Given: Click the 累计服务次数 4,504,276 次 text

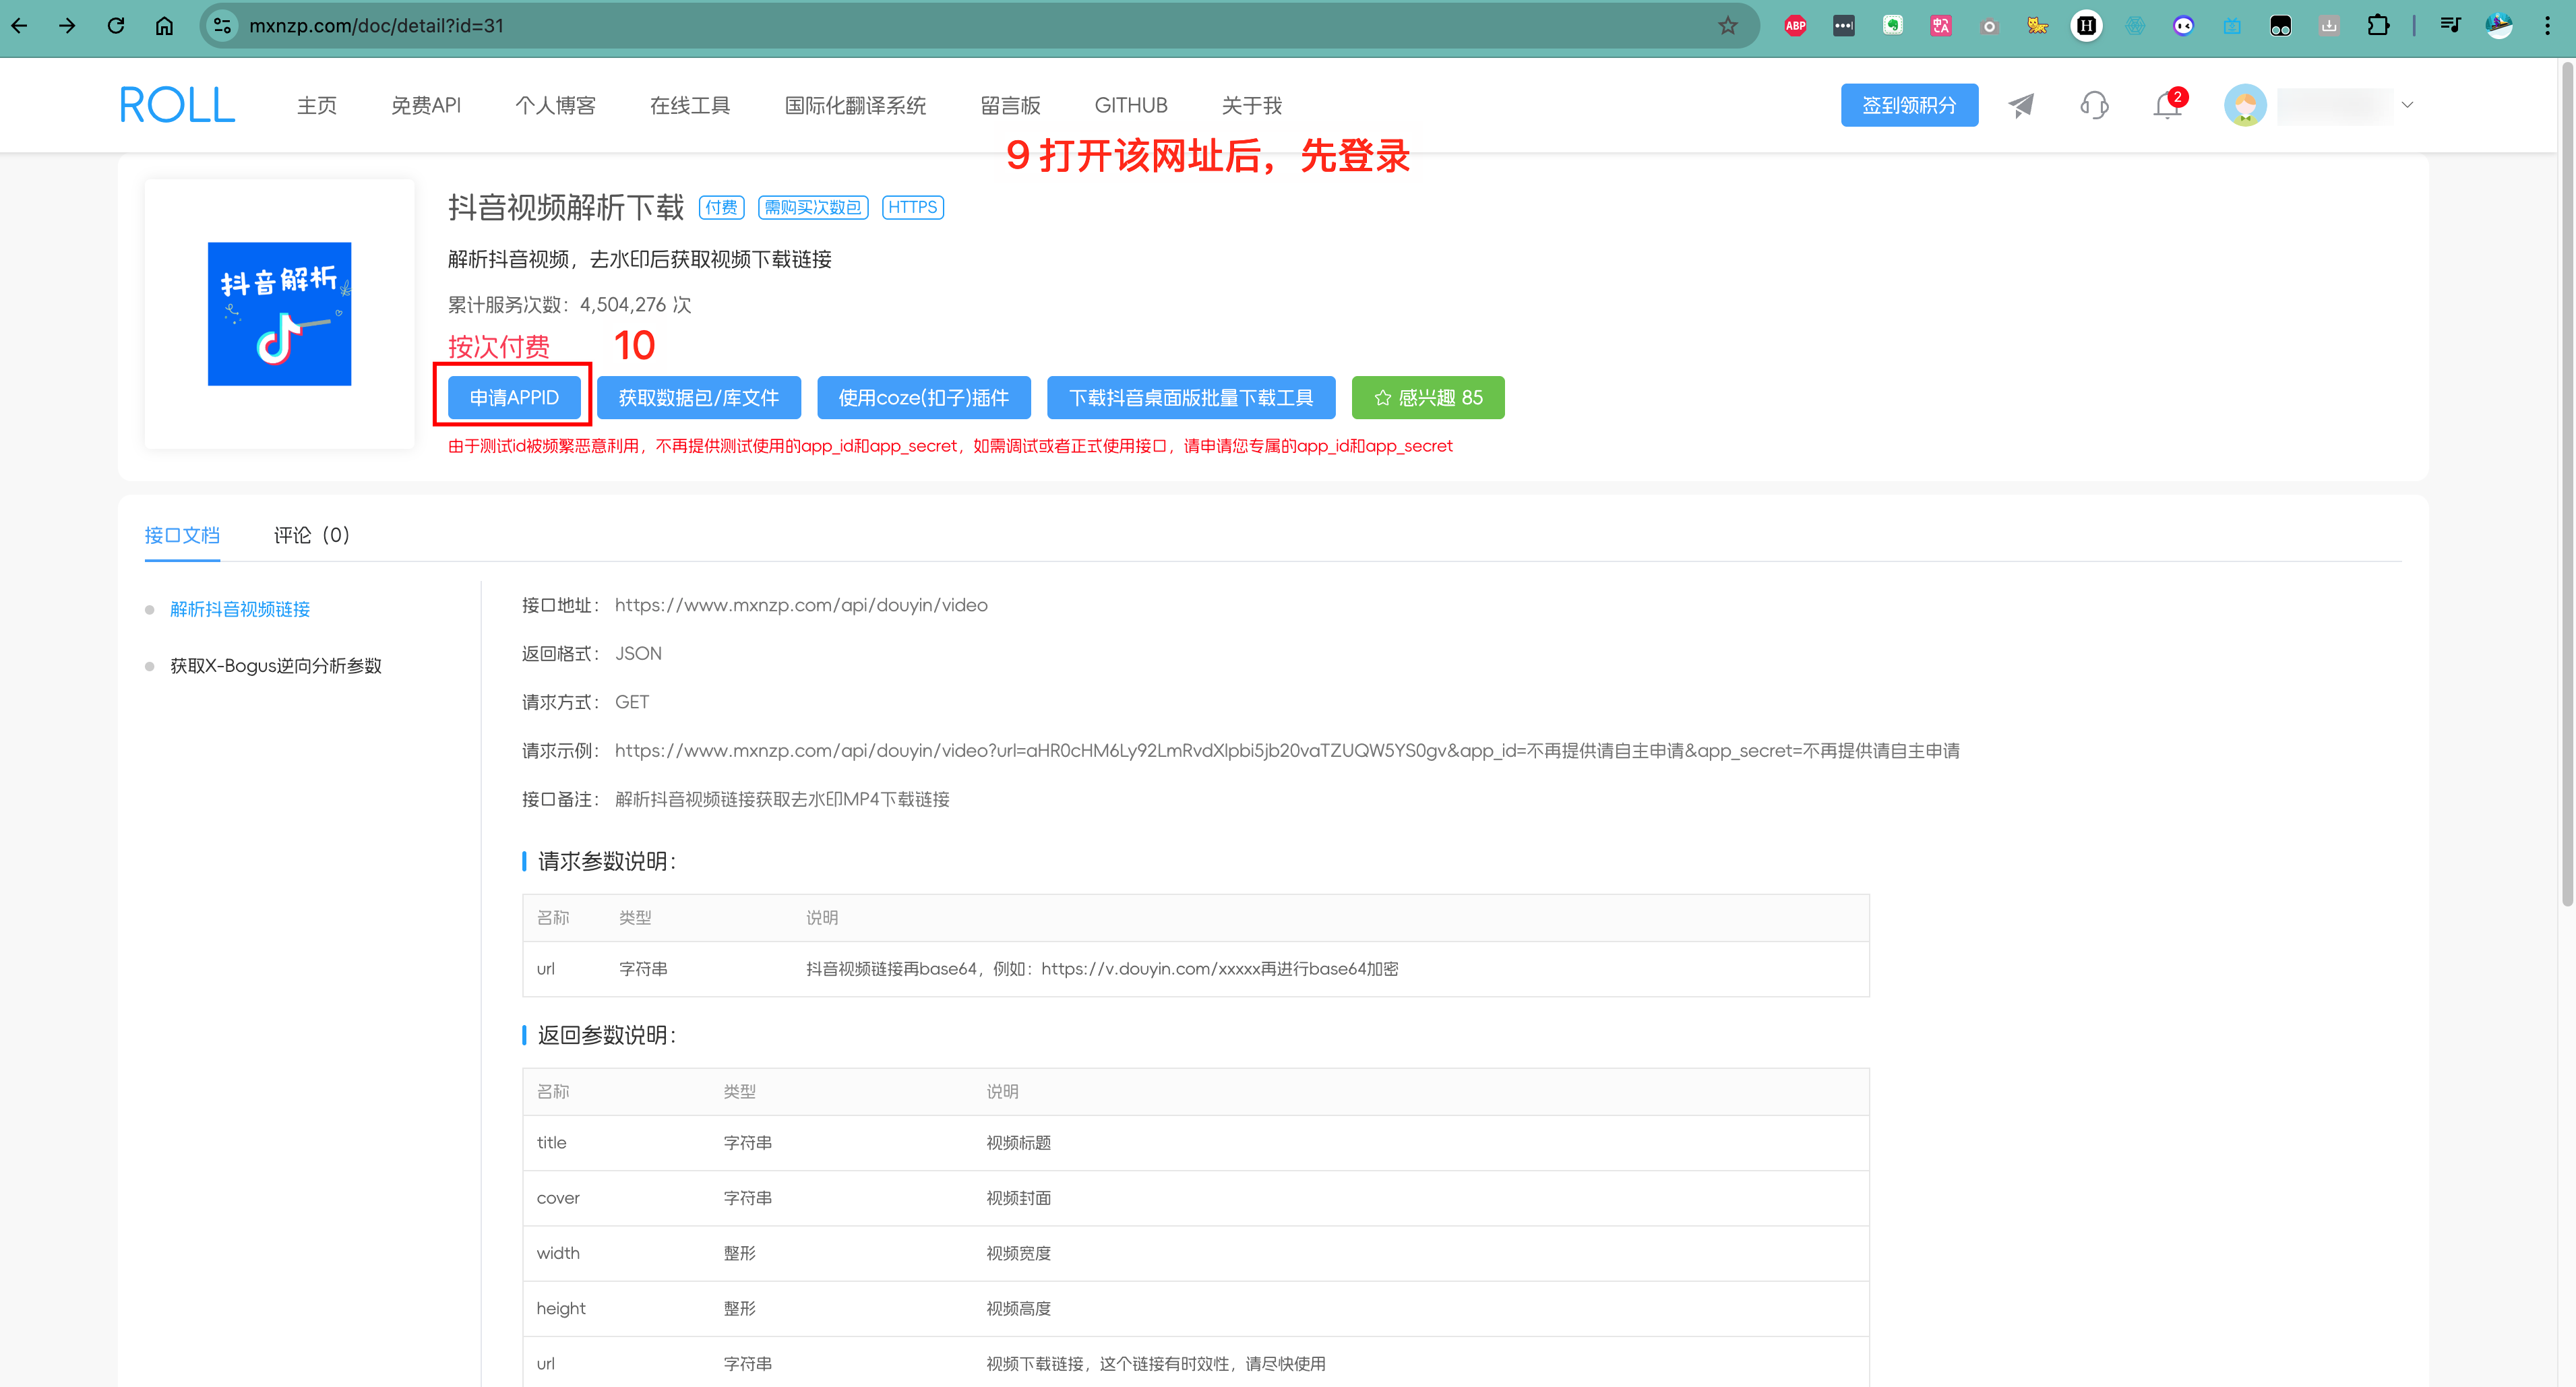Looking at the screenshot, I should click(569, 305).
